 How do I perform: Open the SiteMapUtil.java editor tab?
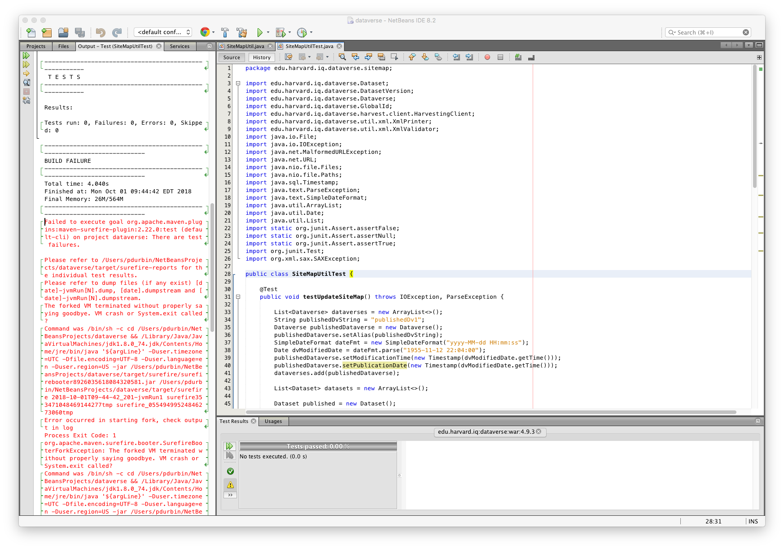[245, 46]
